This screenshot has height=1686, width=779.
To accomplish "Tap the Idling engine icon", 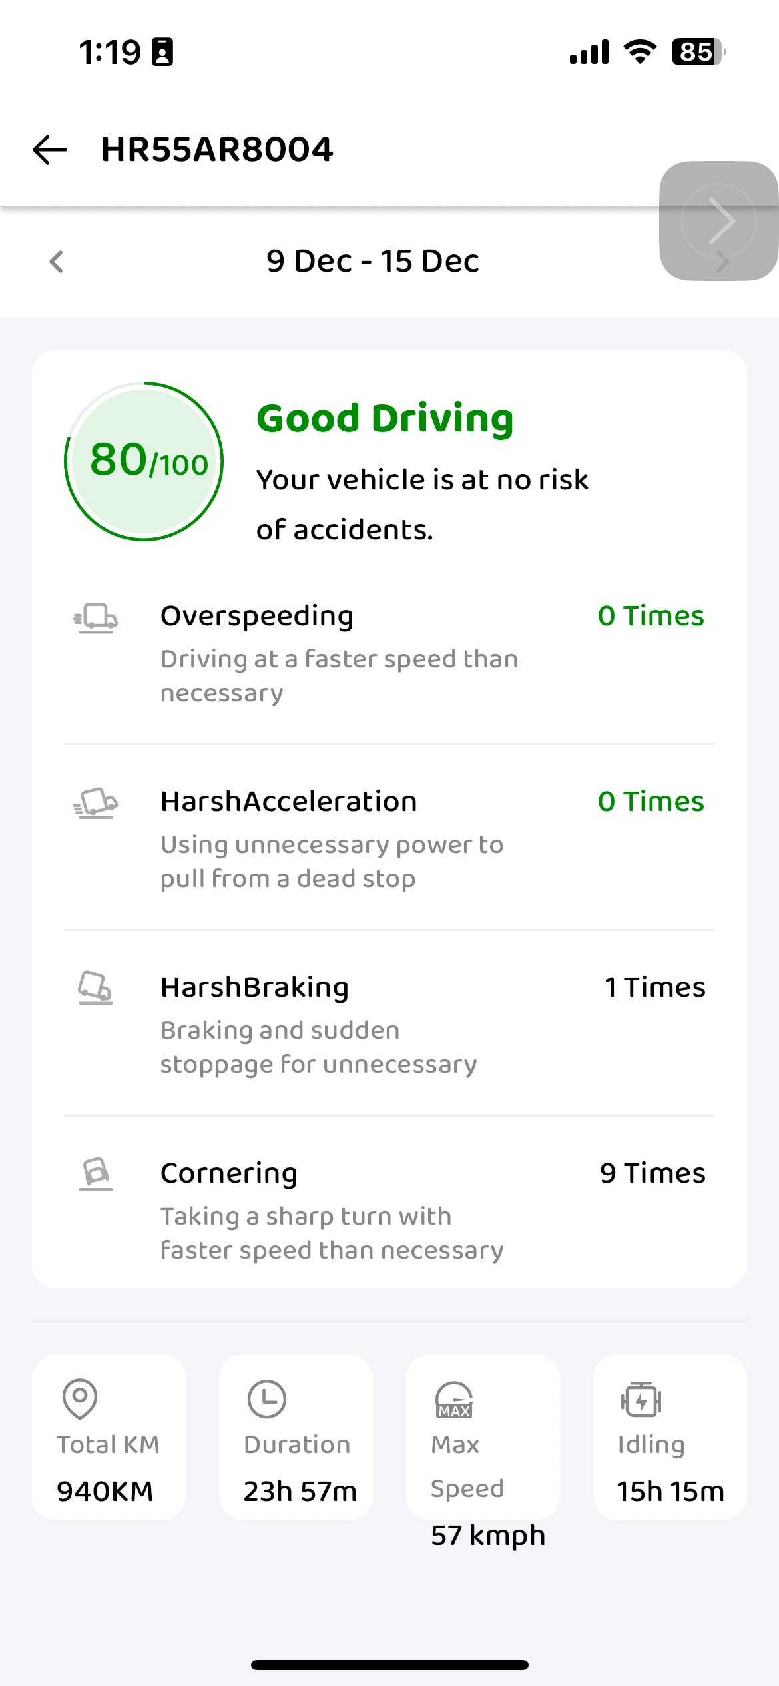I will coord(641,1400).
